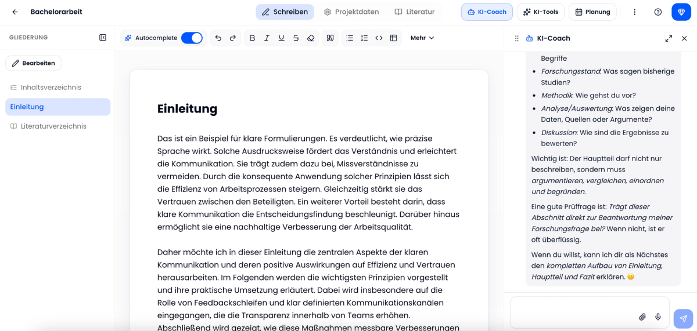The width and height of the screenshot is (697, 331).
Task: Insert a numbered list
Action: point(364,38)
